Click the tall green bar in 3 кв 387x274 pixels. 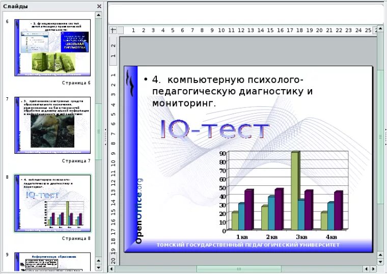(295, 190)
